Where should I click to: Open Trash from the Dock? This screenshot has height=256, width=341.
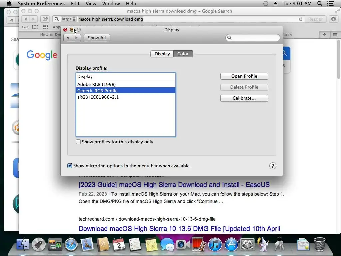pos(320,244)
